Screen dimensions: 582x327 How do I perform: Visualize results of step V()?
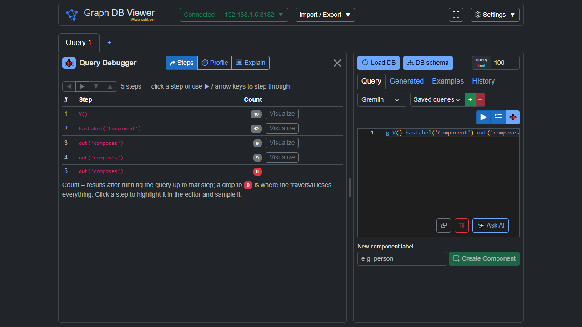282,114
